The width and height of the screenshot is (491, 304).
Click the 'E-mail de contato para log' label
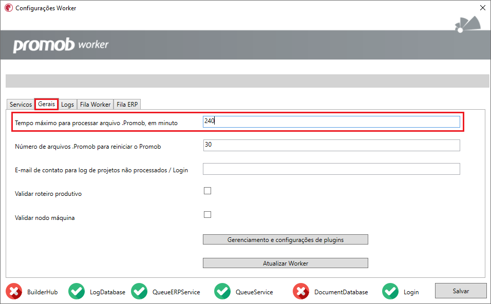point(102,170)
